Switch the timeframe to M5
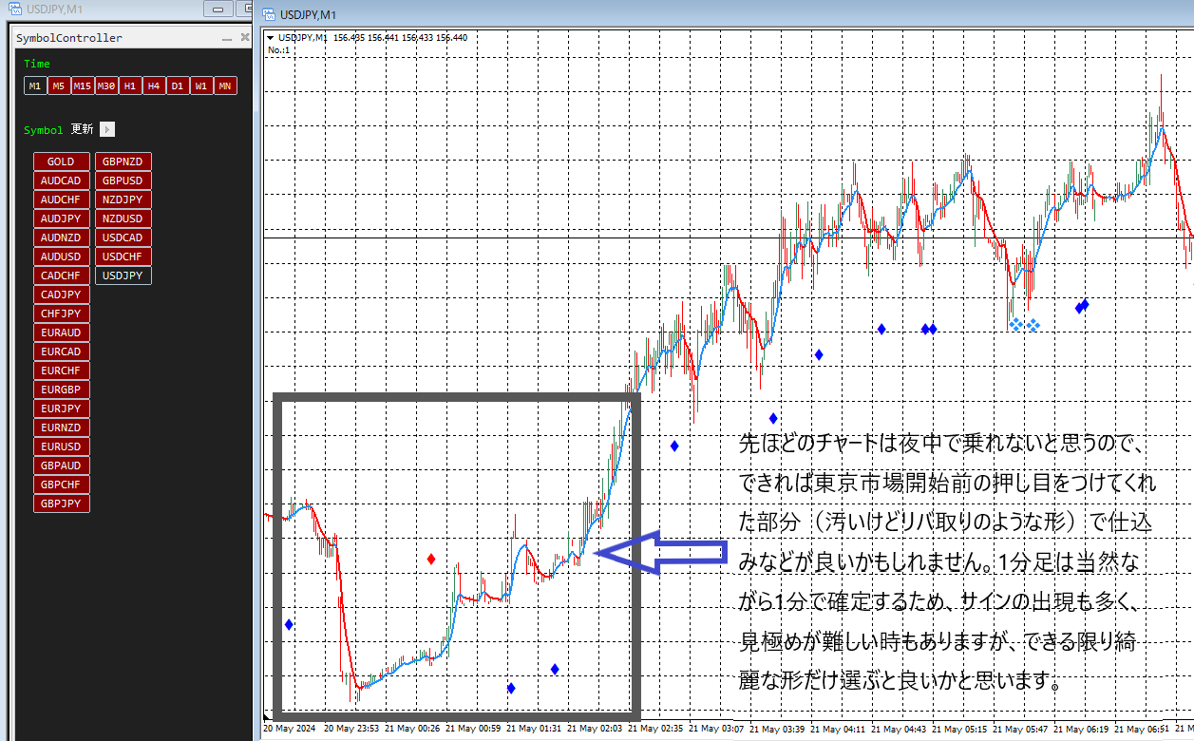The image size is (1194, 741). pyautogui.click(x=59, y=85)
